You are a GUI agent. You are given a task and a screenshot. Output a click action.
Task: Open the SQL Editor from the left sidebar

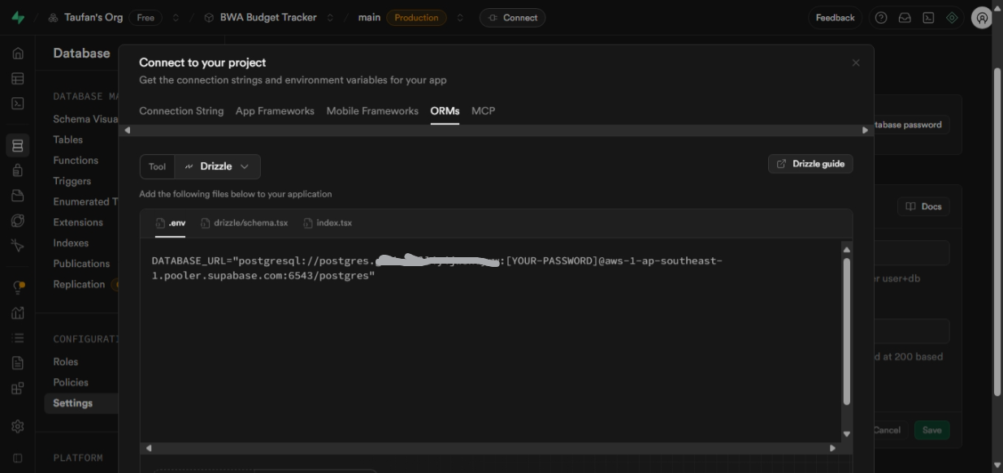(18, 103)
